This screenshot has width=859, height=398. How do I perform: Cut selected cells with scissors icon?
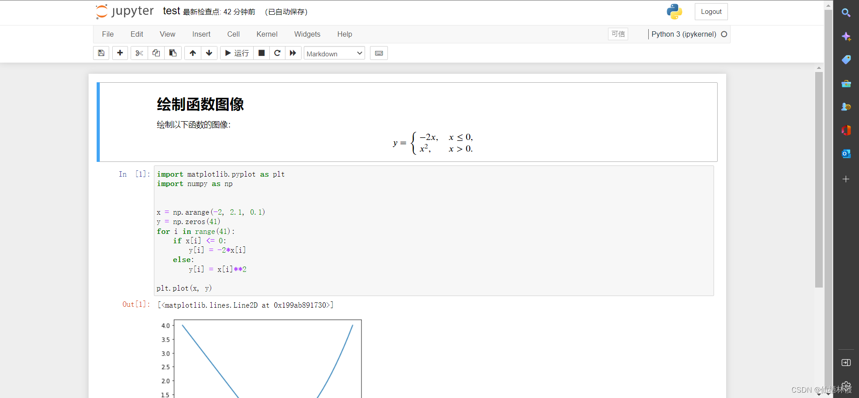pos(139,53)
